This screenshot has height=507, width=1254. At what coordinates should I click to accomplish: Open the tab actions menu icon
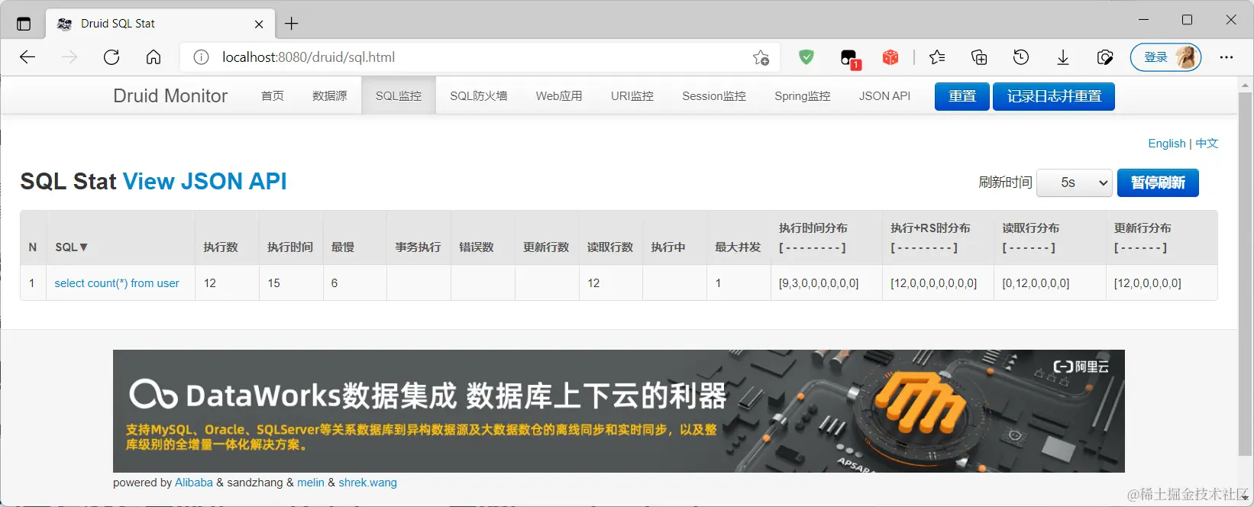pos(24,24)
